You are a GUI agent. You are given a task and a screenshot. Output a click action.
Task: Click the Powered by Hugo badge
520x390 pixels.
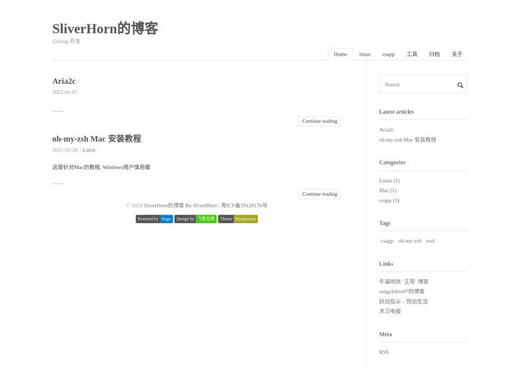point(155,219)
